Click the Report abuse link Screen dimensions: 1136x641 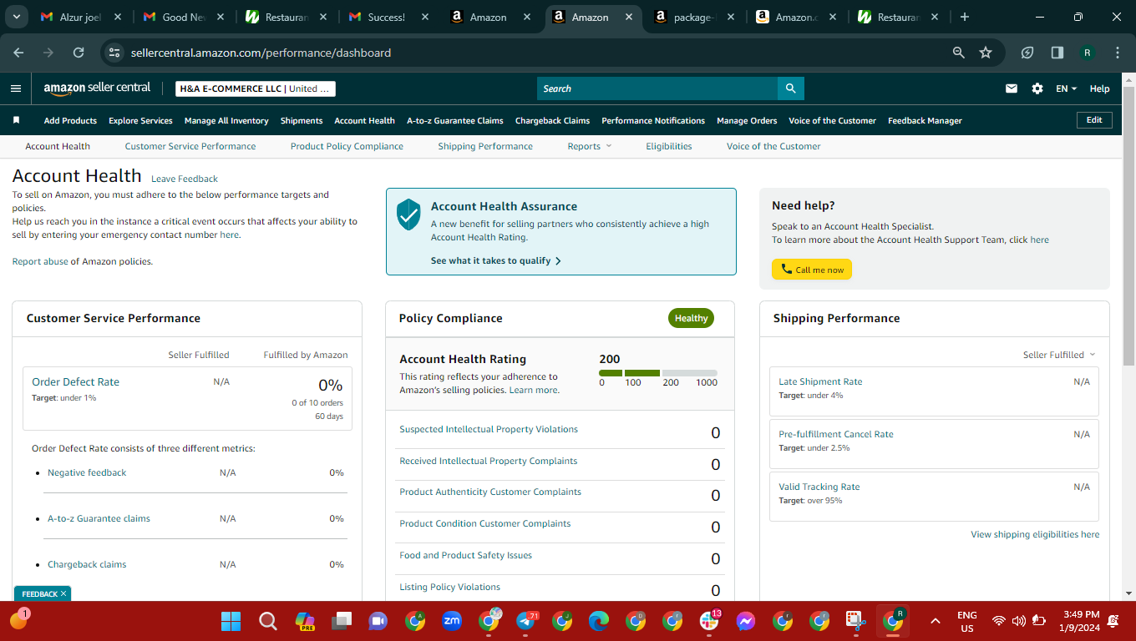click(40, 261)
